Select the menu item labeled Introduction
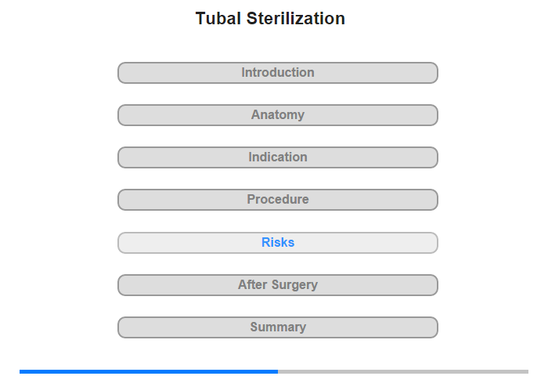548x376 pixels. (x=278, y=72)
